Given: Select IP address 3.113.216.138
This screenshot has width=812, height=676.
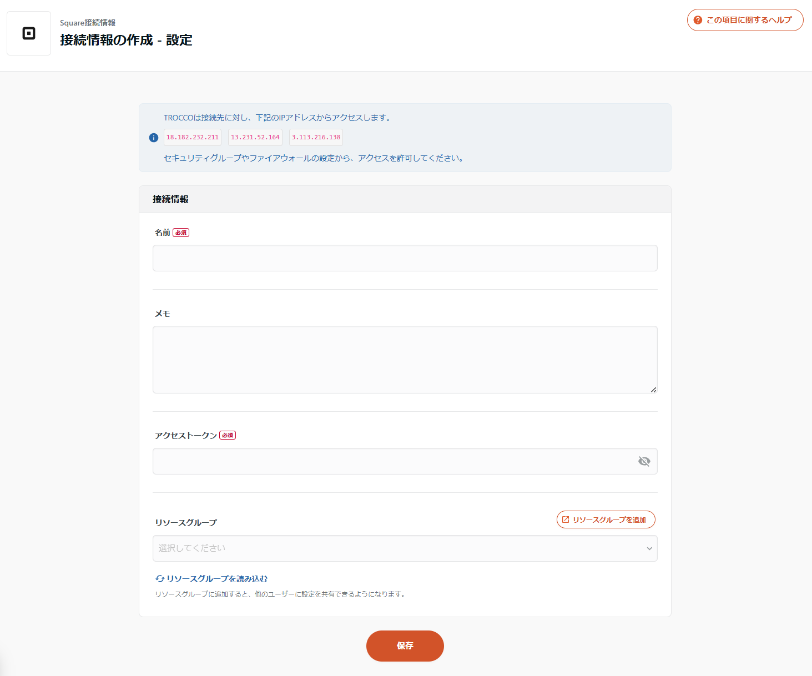Looking at the screenshot, I should 316,137.
